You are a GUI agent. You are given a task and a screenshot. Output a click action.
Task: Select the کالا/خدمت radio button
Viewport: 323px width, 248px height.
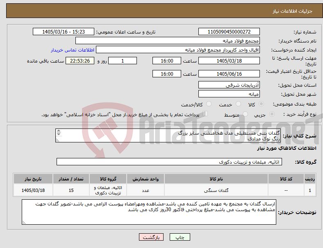209,104
